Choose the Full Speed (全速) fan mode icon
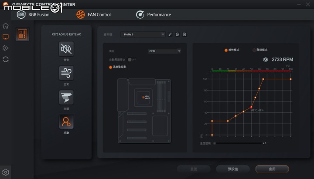 point(66,98)
